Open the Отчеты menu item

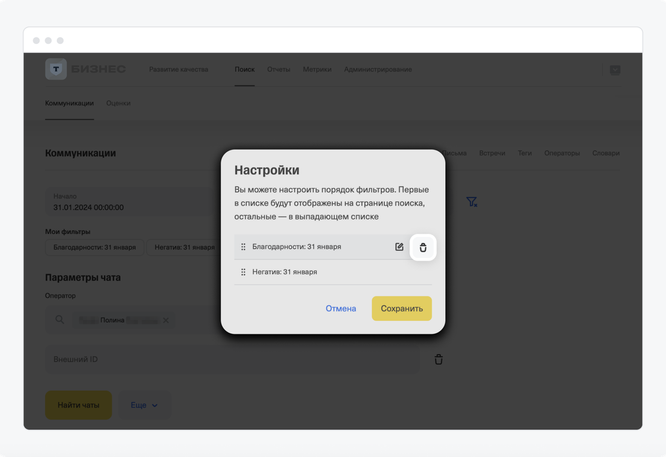[x=279, y=69]
